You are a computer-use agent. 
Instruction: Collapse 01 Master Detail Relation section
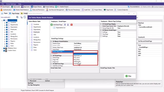pyautogui.click(x=51, y=41)
